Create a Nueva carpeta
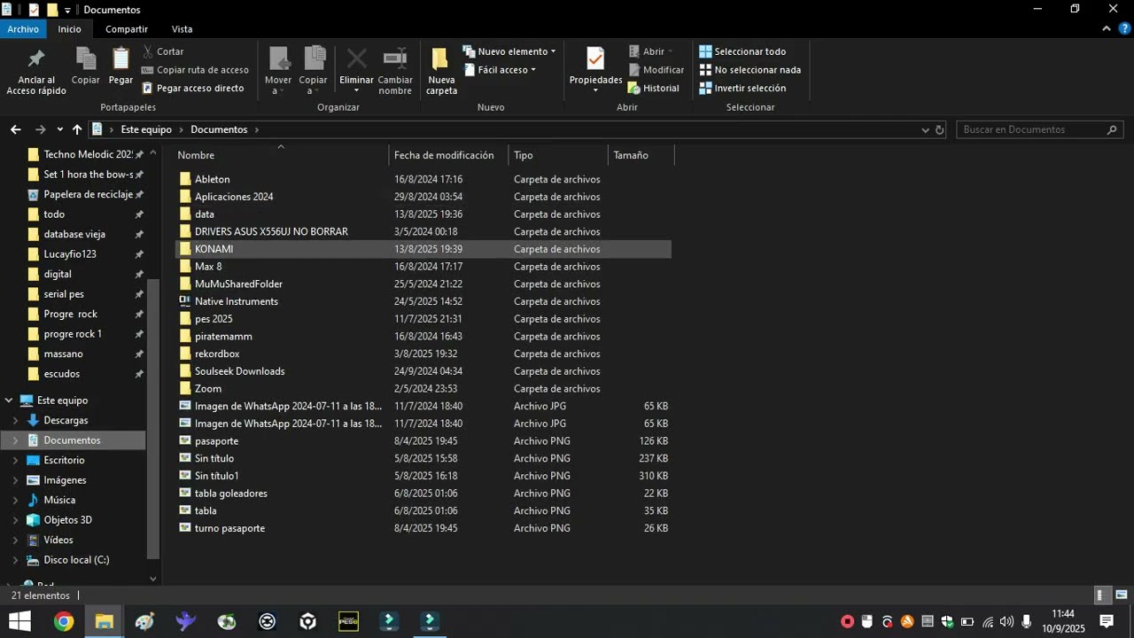This screenshot has width=1134, height=638. pos(441,71)
